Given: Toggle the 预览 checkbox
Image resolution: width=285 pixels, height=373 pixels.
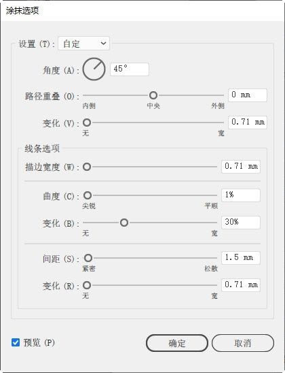Looking at the screenshot, I should tap(16, 342).
